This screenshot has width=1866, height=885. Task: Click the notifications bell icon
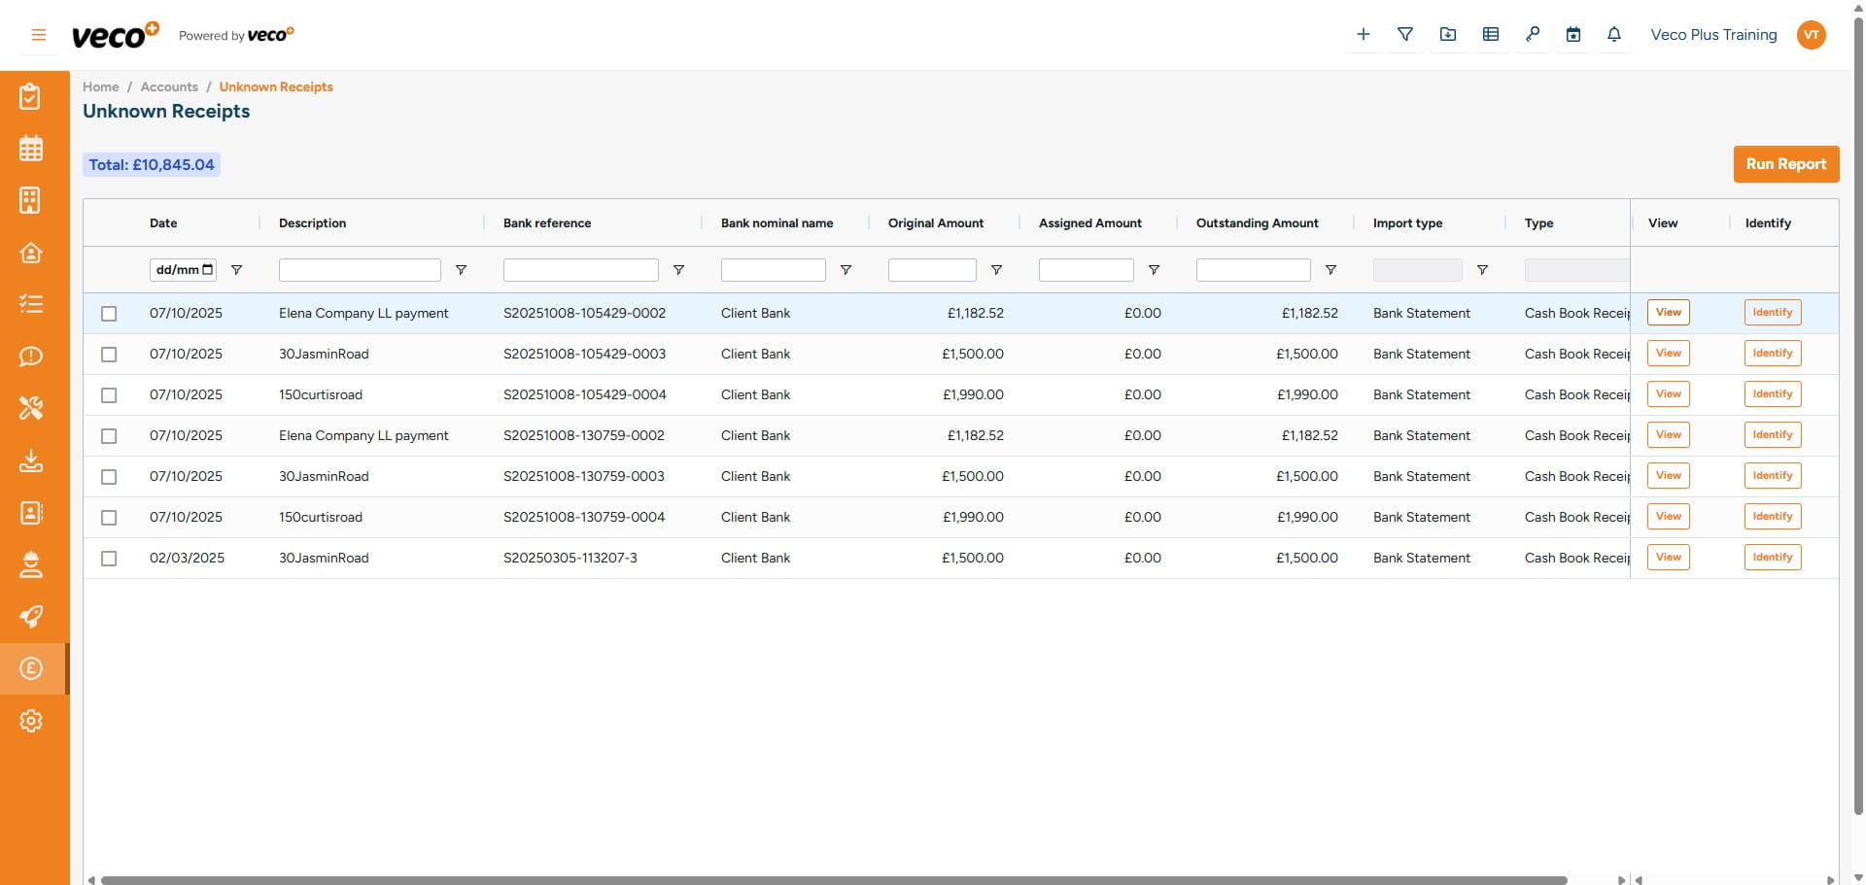[x=1613, y=34]
